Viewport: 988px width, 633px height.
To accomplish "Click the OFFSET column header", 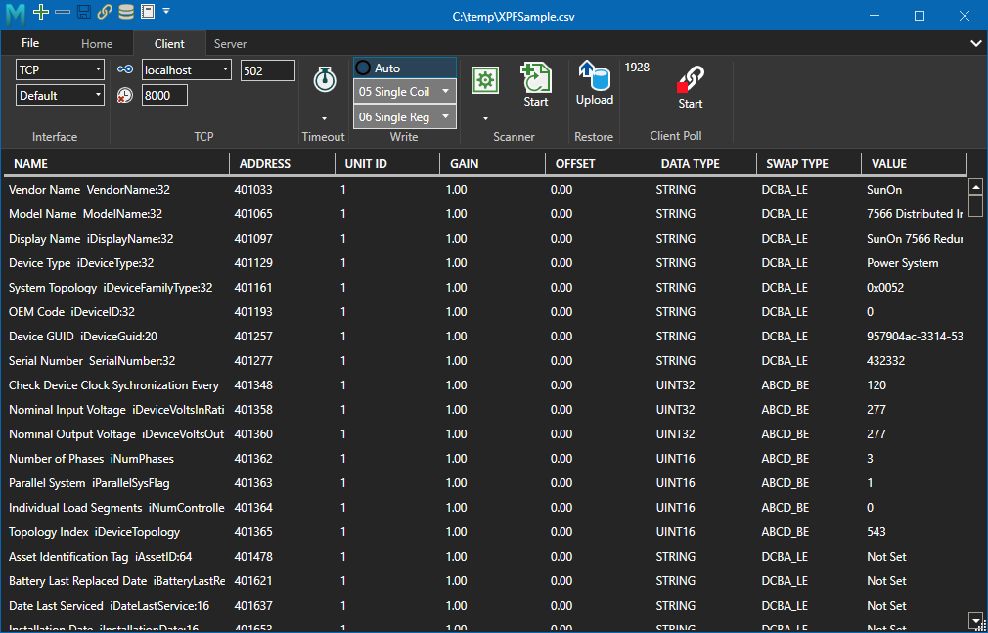I will click(x=598, y=164).
